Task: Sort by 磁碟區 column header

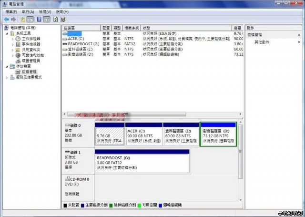Action: click(x=81, y=28)
